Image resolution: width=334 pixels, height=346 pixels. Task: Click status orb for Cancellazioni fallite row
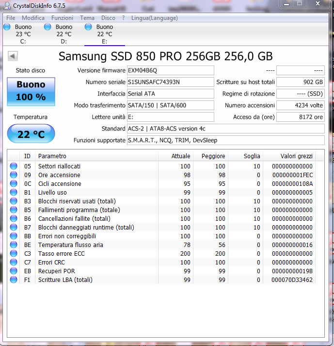(14, 218)
